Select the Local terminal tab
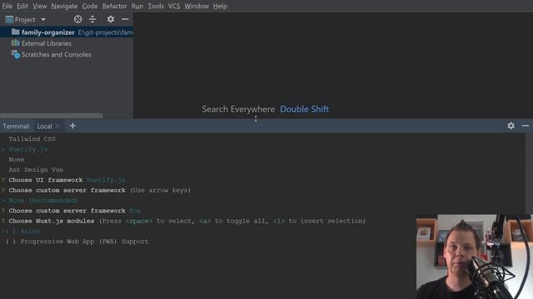This screenshot has width=533, height=299. [44, 126]
